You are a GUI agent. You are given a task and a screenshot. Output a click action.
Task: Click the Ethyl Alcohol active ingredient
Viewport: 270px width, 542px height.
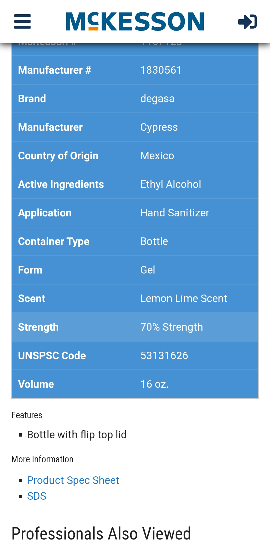coord(171,184)
